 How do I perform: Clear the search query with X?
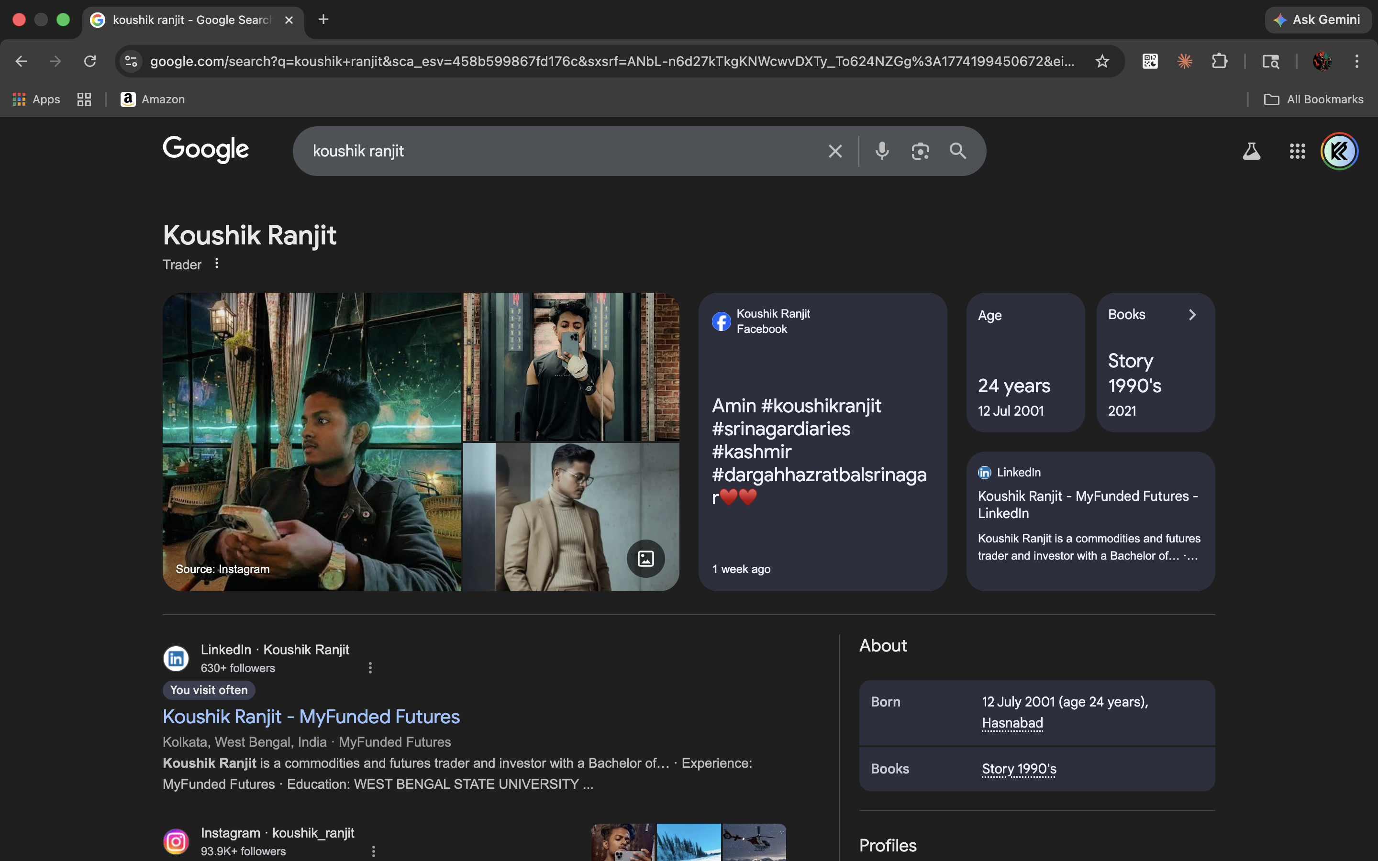coord(835,151)
